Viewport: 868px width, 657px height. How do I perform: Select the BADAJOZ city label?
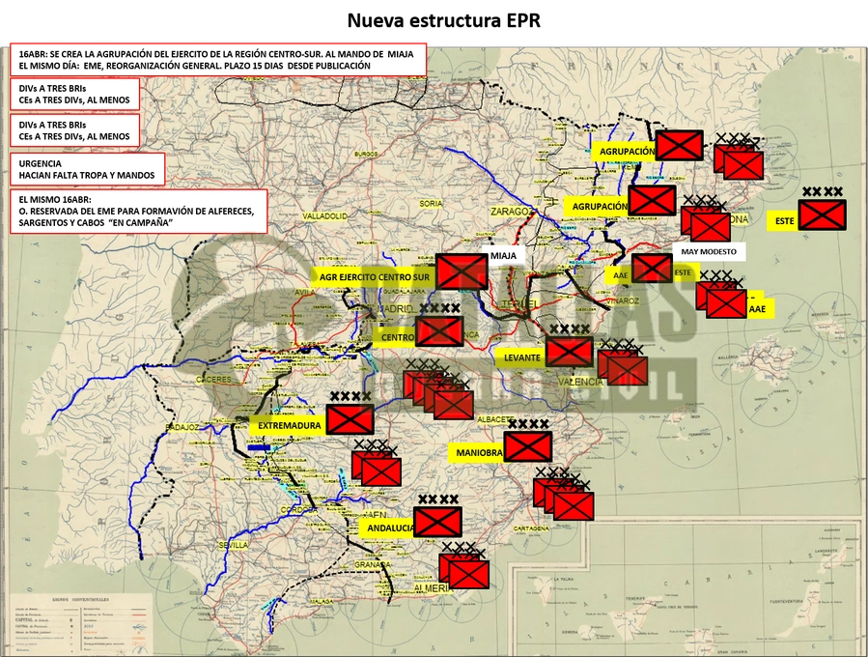[182, 427]
